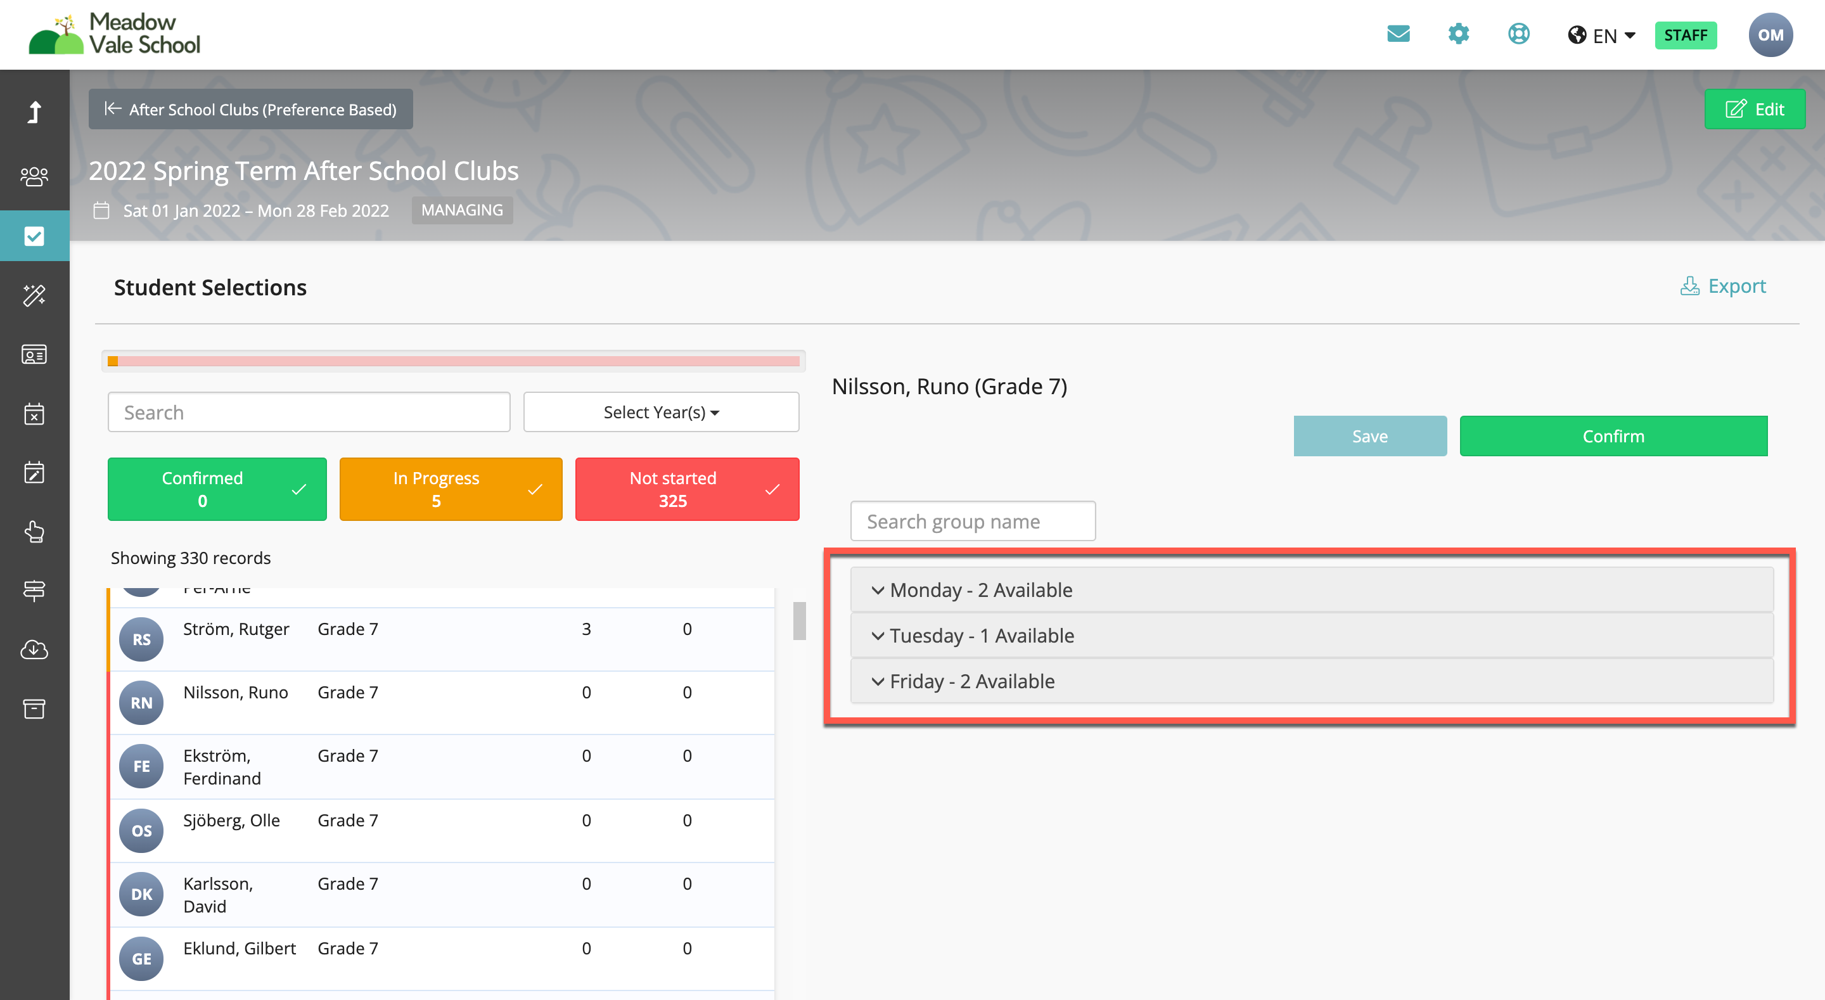The image size is (1825, 1000).
Task: Open the cloud download sidebar icon
Action: point(34,649)
